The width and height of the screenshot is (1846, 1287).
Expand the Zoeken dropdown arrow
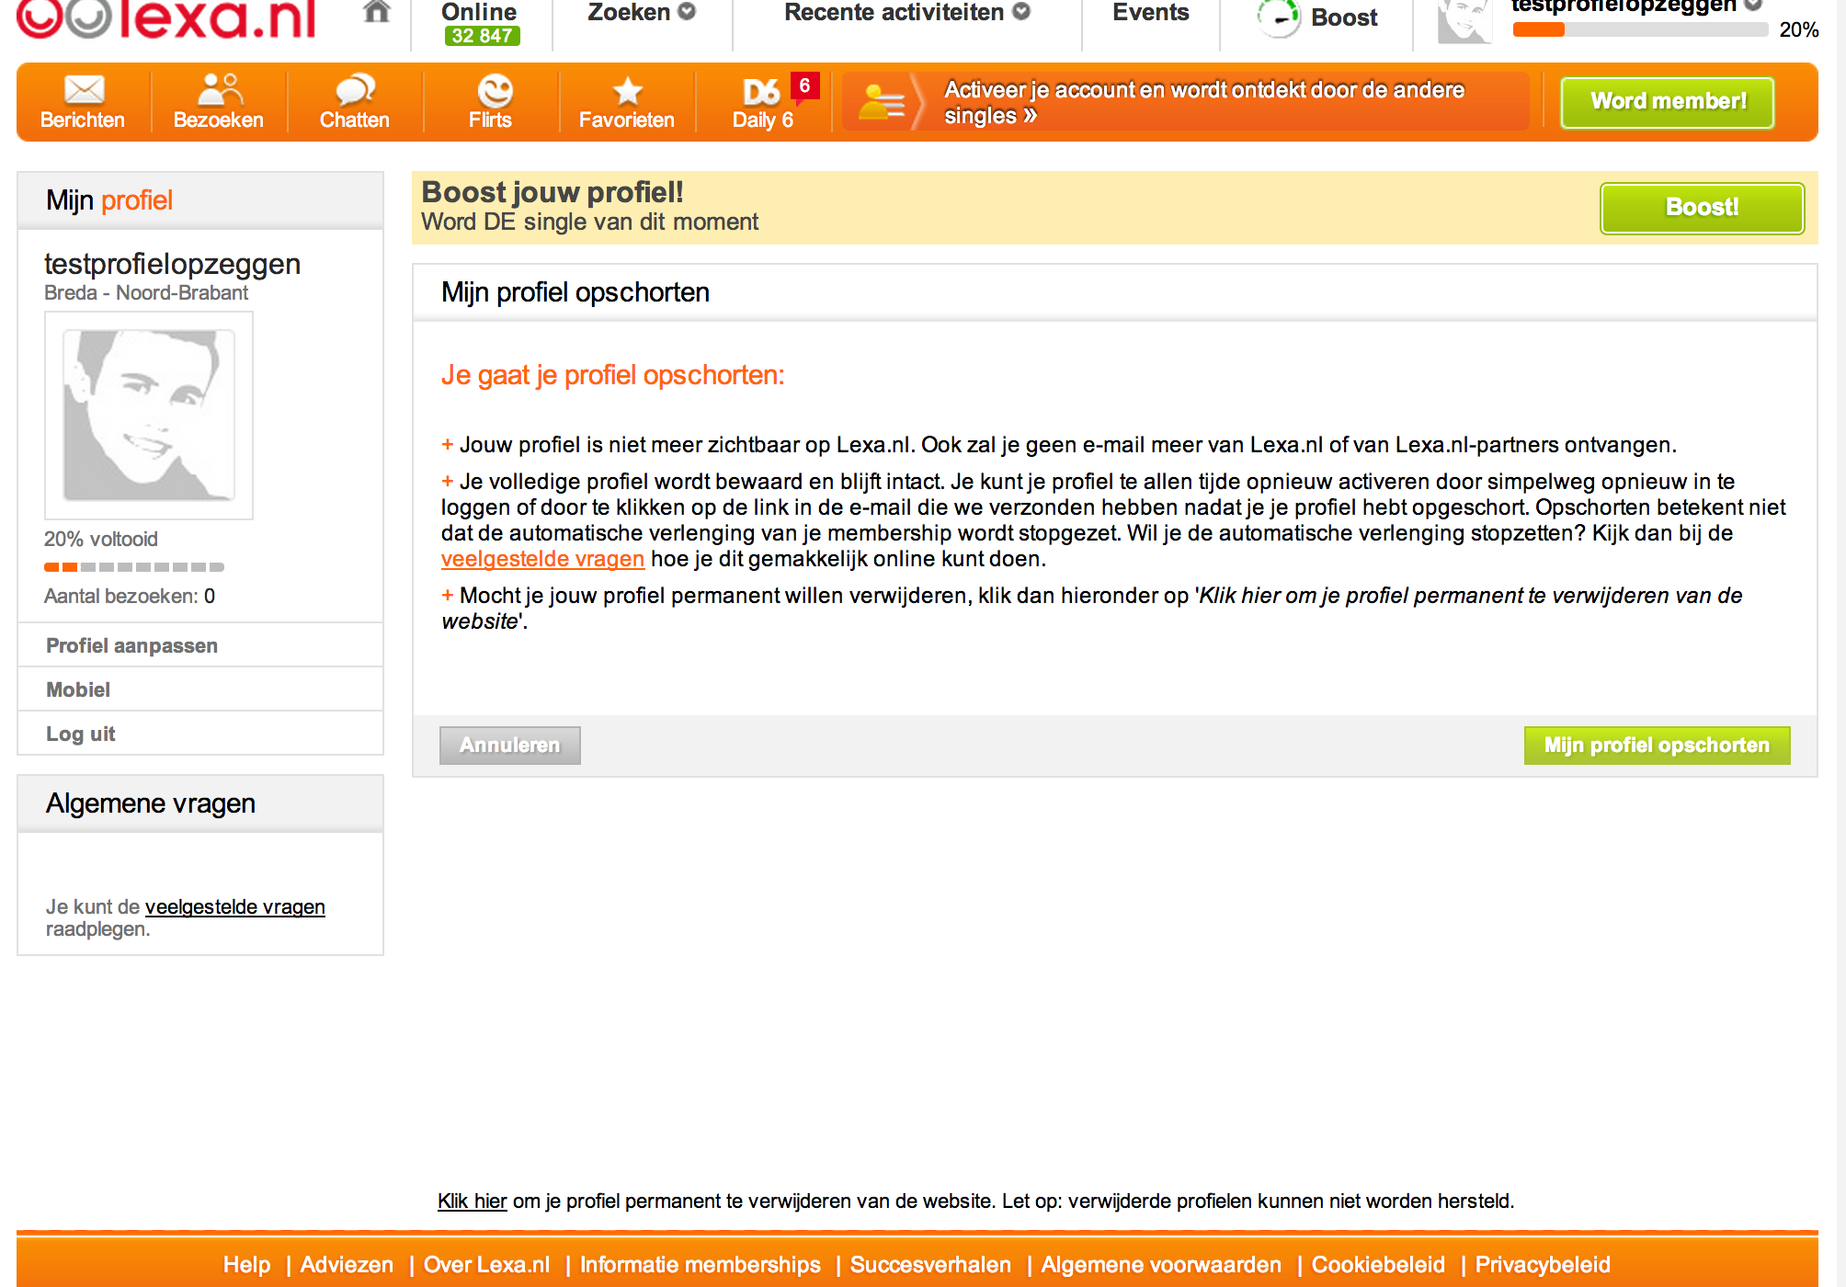click(687, 12)
